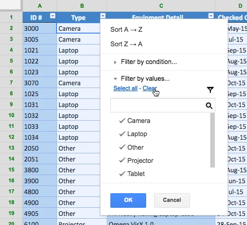The image size is (247, 225).
Task: Expand Filter by condition section
Action: pyautogui.click(x=145, y=62)
